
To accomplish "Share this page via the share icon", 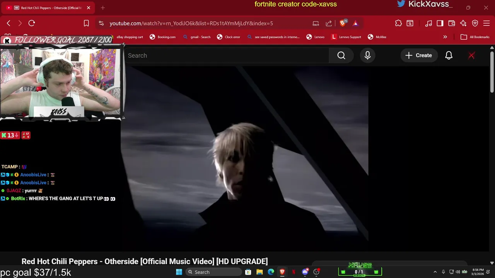I will pyautogui.click(x=329, y=23).
